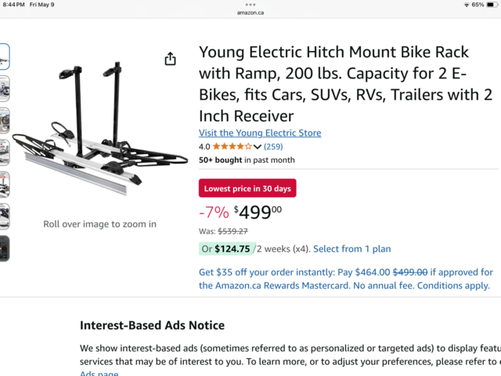Expand the rating breakdown chevron
The height and width of the screenshot is (376, 501).
[258, 146]
